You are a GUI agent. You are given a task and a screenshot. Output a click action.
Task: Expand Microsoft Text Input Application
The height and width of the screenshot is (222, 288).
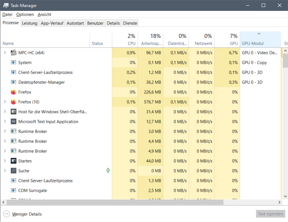tap(5, 122)
